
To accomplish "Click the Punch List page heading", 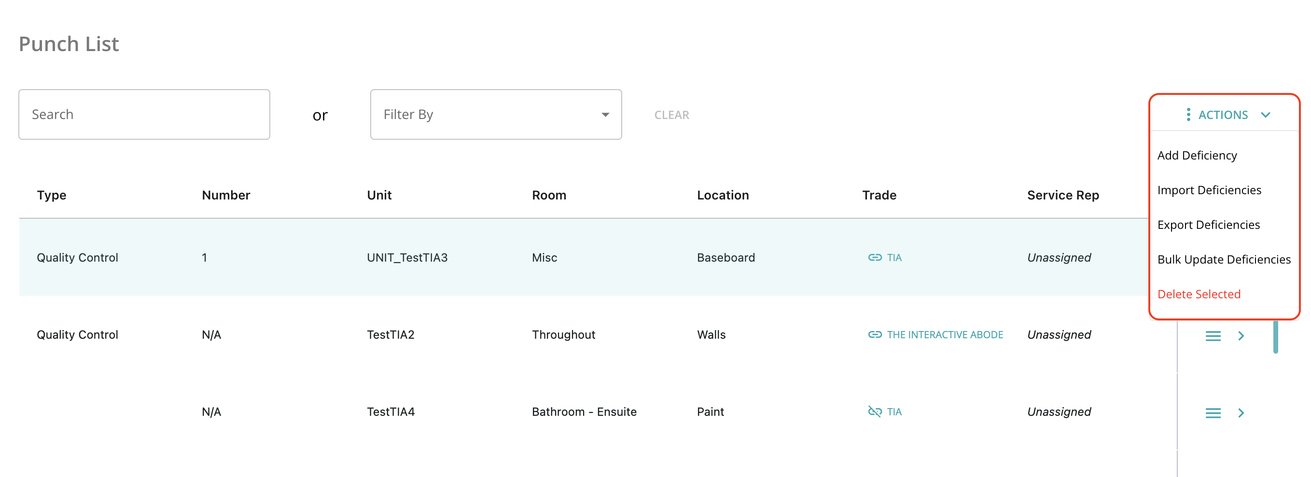I will [x=69, y=44].
